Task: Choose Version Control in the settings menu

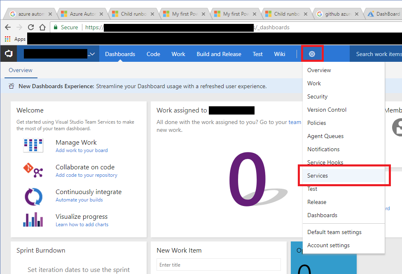Action: (344, 110)
